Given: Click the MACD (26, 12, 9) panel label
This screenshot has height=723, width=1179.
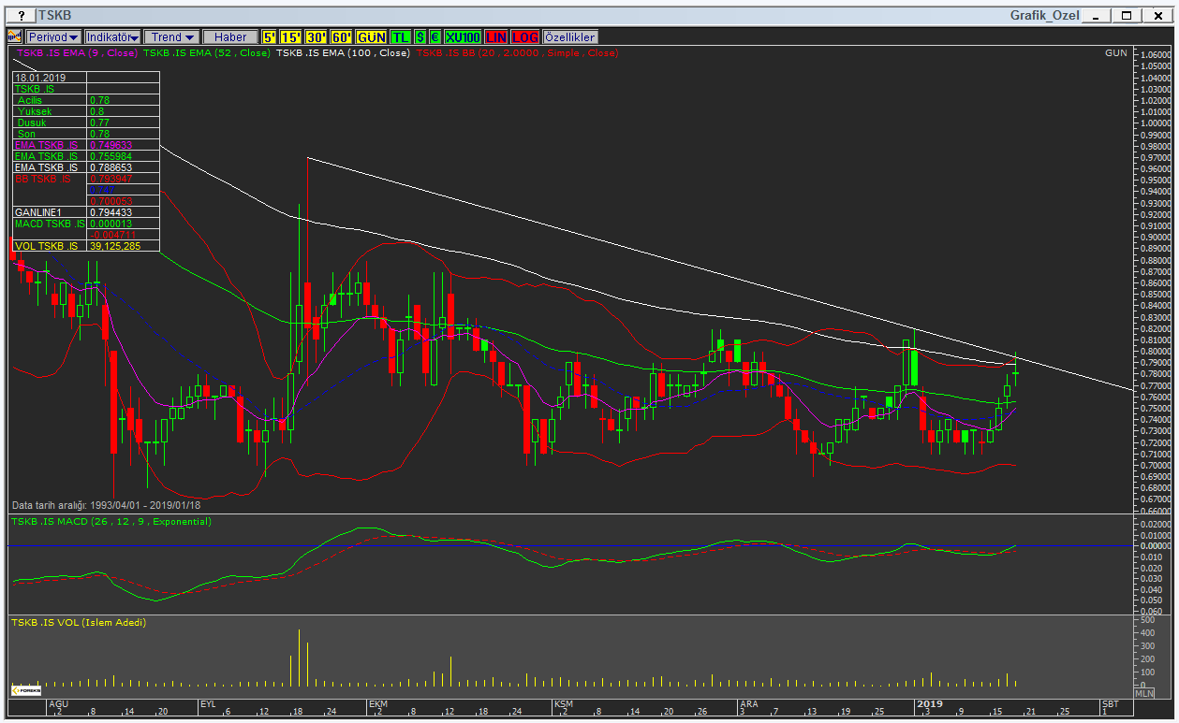Looking at the screenshot, I should [x=111, y=521].
